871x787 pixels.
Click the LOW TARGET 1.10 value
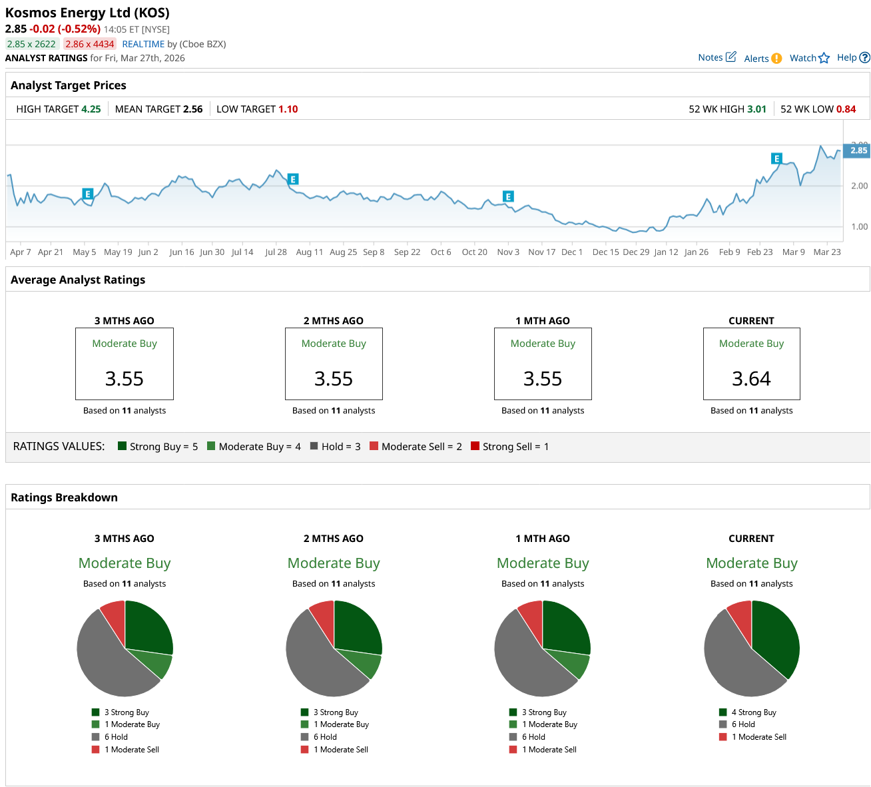(x=288, y=109)
